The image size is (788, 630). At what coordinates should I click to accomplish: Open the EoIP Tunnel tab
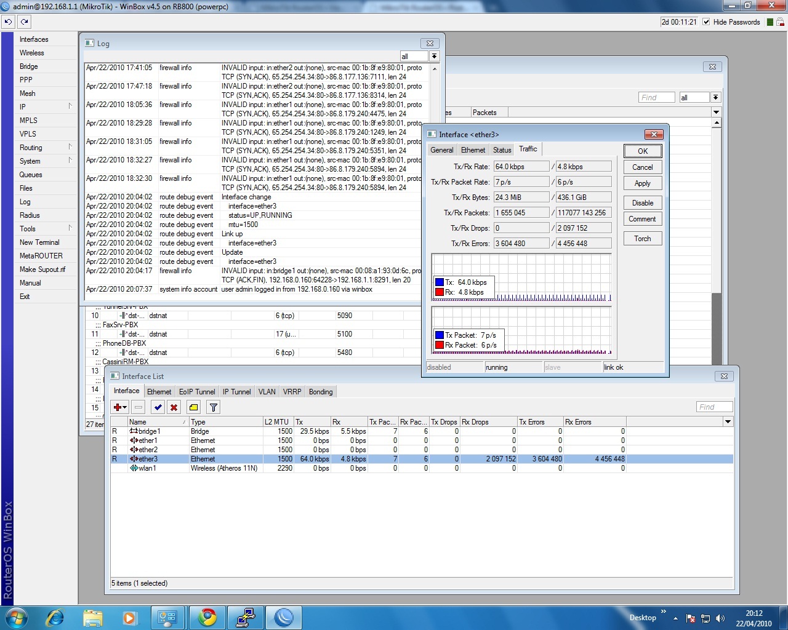(x=197, y=392)
